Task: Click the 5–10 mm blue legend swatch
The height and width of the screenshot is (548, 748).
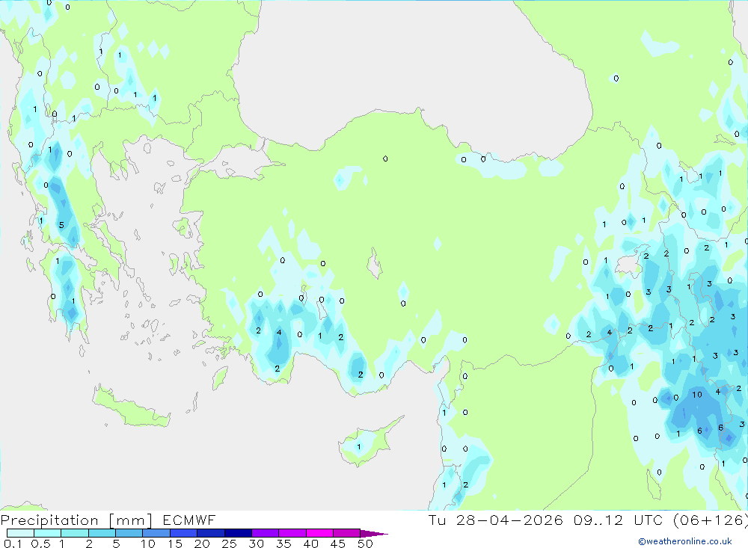Action: coord(129,533)
